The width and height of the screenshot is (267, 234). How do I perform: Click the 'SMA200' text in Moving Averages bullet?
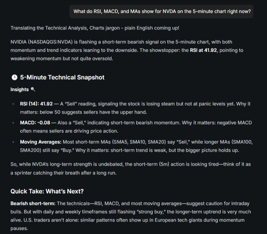[30, 150]
